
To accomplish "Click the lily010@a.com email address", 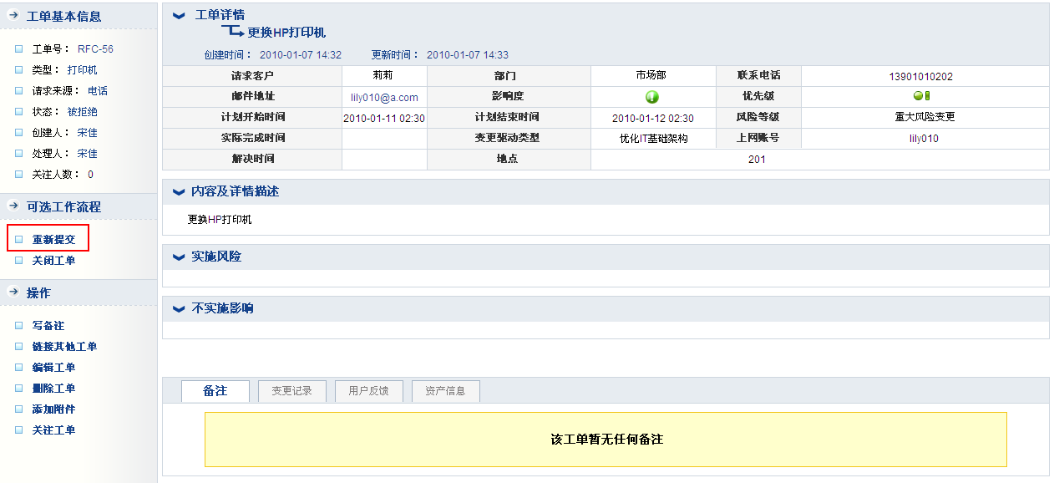I will (x=384, y=98).
